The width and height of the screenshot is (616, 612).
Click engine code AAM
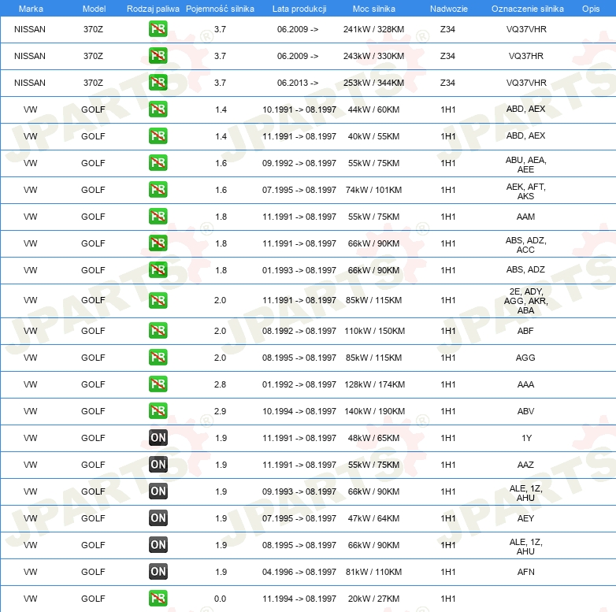click(x=525, y=217)
